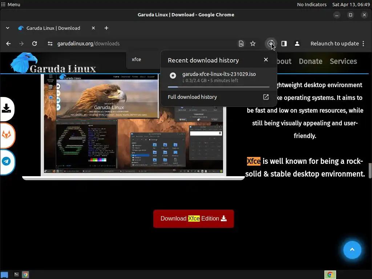Image resolution: width=372 pixels, height=279 pixels.
Task: Click the Xfce desktop screenshot thumbnail
Action: (133, 124)
